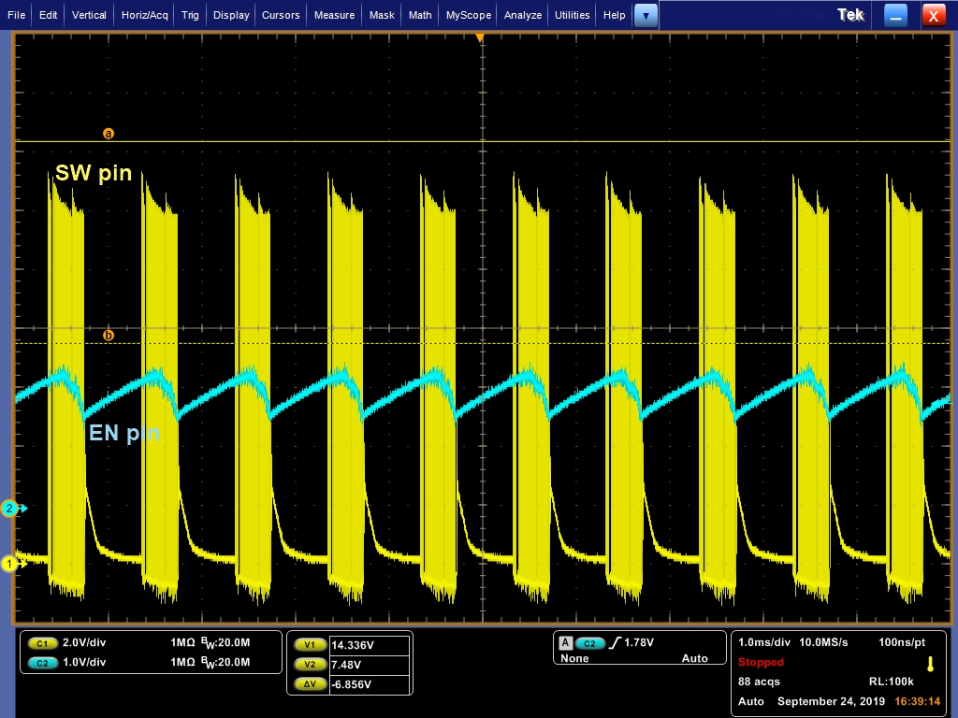Open the Cursors menu

(x=281, y=15)
